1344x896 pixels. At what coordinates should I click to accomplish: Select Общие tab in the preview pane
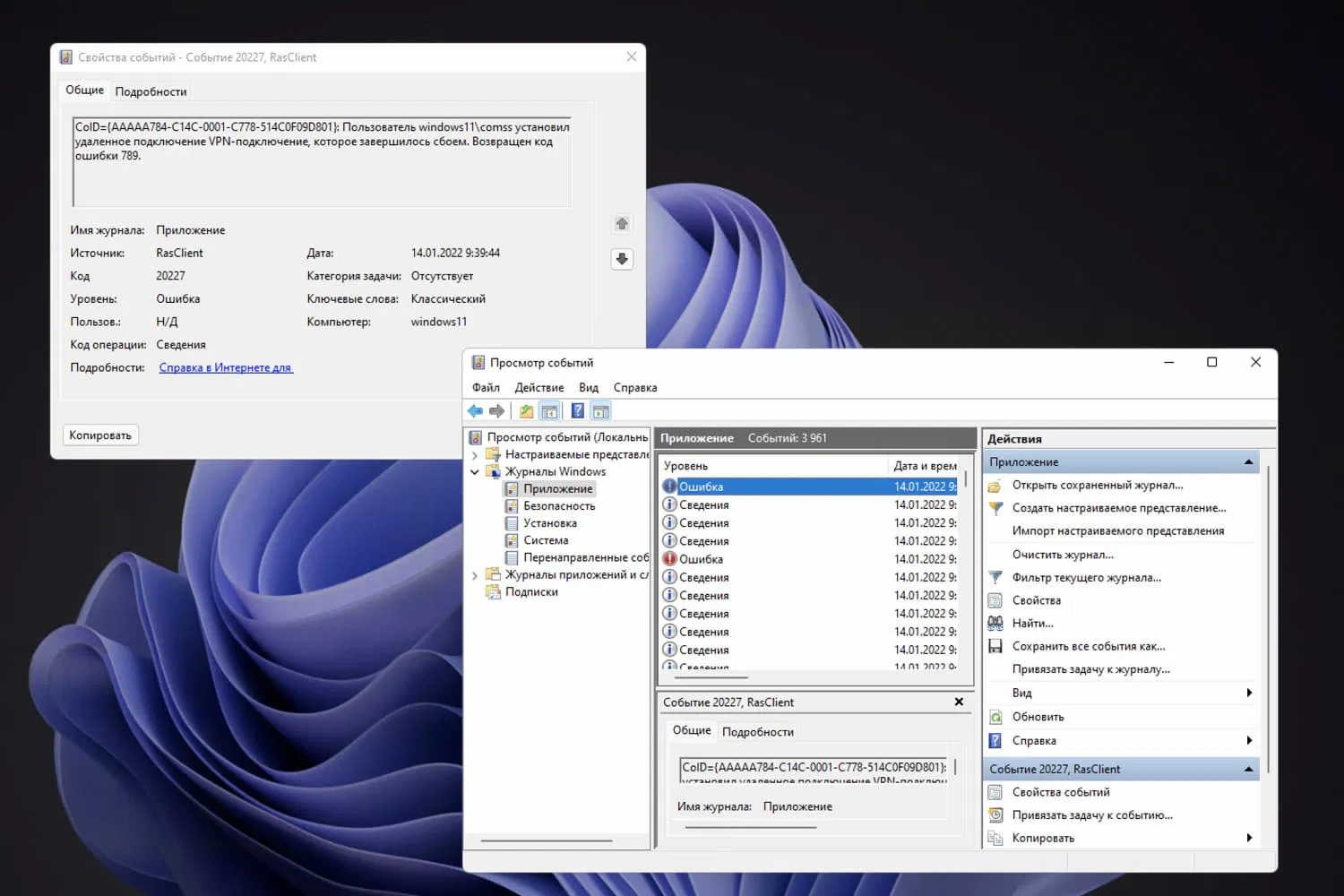(692, 730)
